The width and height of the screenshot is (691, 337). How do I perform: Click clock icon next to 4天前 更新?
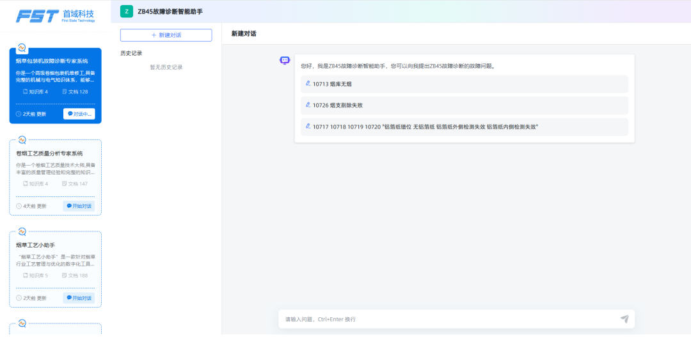(19, 206)
